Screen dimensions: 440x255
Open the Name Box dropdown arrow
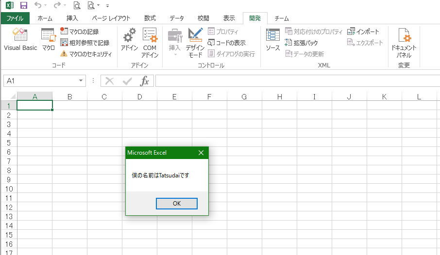(81, 81)
